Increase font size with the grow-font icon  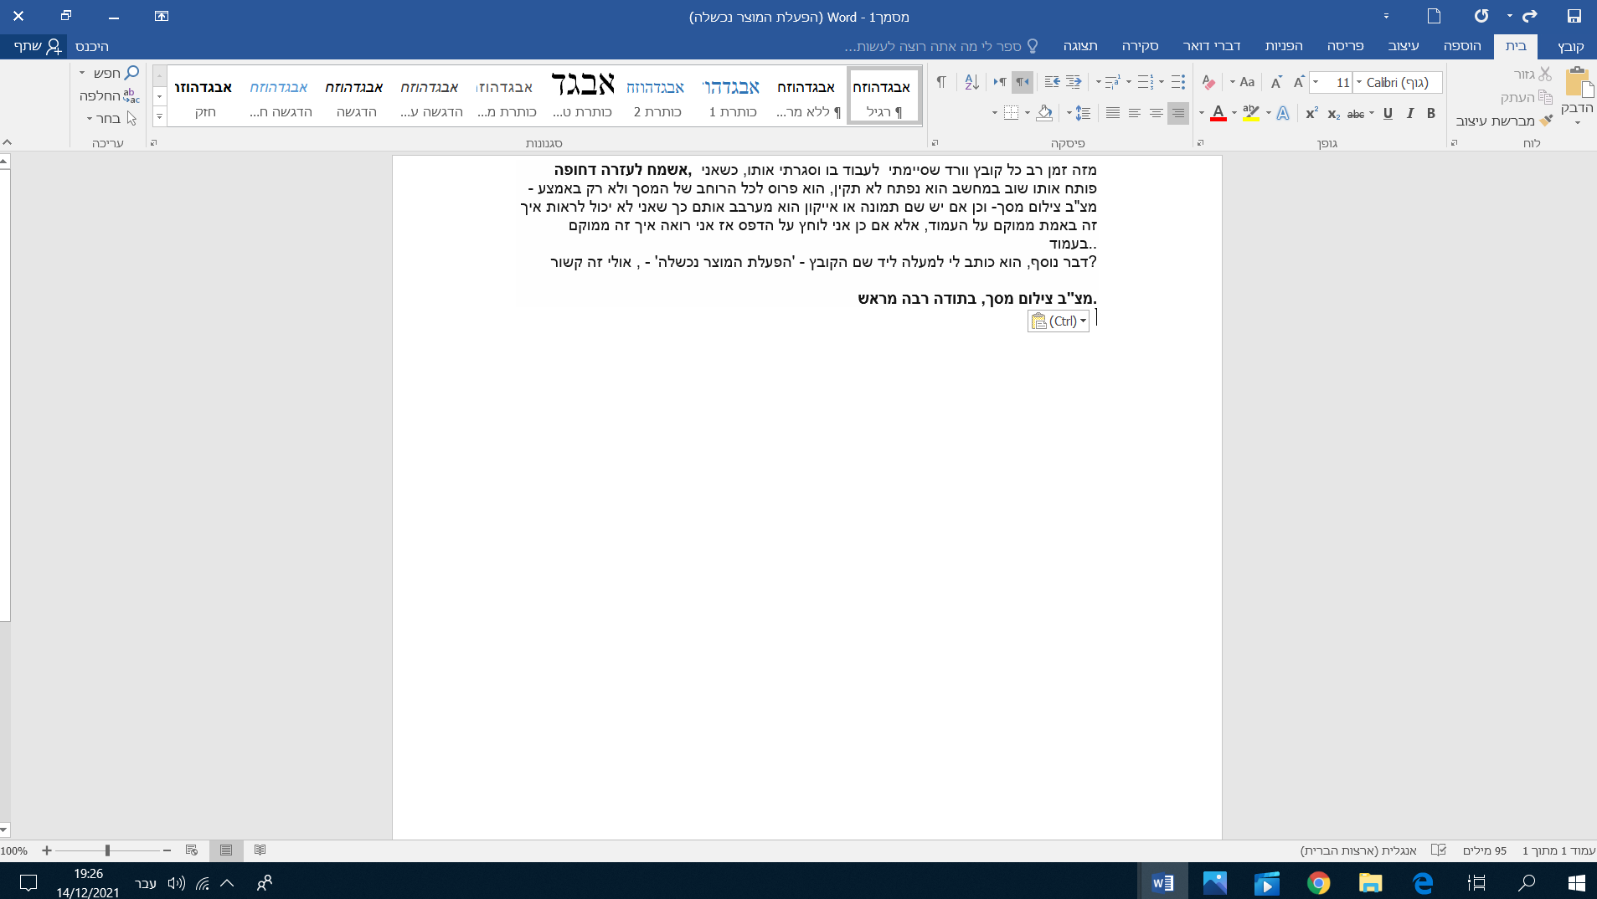pos(1299,82)
